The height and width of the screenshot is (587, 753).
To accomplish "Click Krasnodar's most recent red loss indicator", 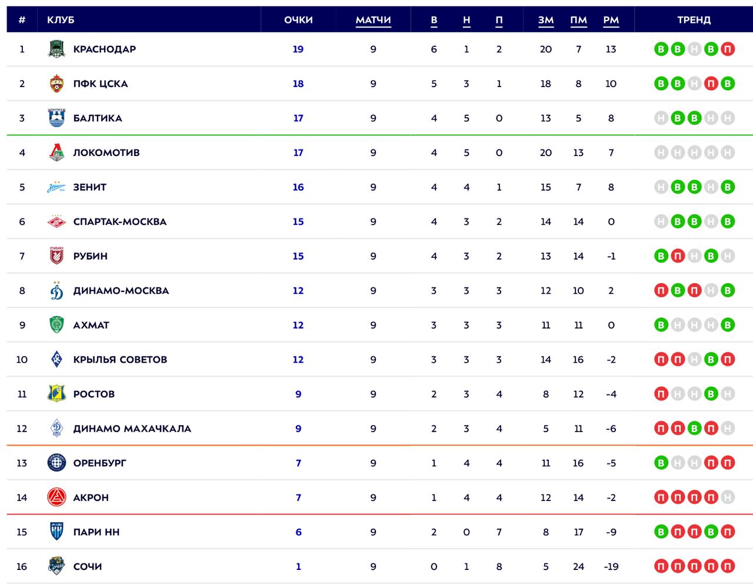I will pyautogui.click(x=728, y=49).
